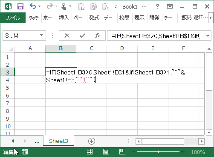Switch to Normal view icon
The width and height of the screenshot is (214, 157).
pyautogui.click(x=90, y=152)
